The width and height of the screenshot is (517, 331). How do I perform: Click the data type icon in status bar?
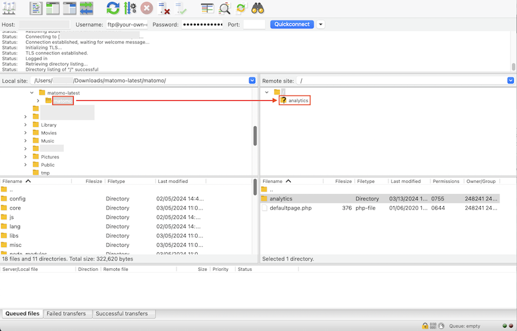[x=433, y=326]
